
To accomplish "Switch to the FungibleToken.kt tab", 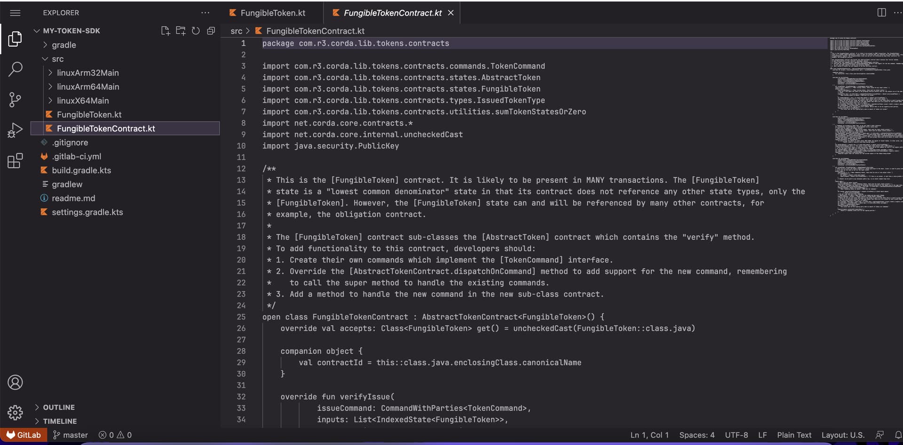I will click(x=271, y=13).
